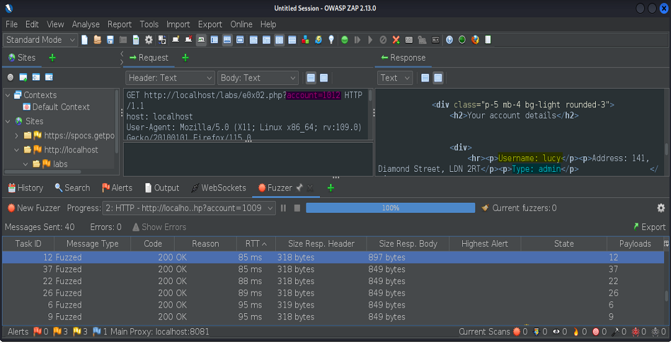Toggle the Expand Information tabs layout
This screenshot has width=671, height=343.
(227, 40)
